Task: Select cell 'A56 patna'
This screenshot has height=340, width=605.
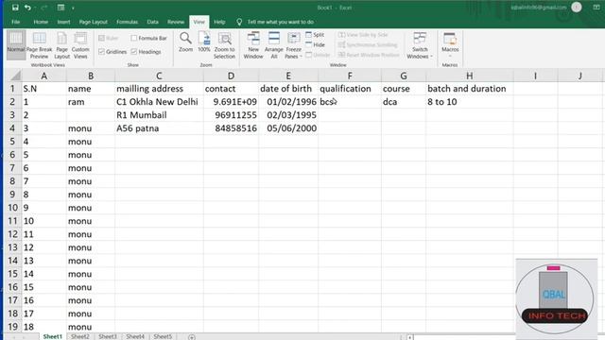Action: (x=159, y=128)
